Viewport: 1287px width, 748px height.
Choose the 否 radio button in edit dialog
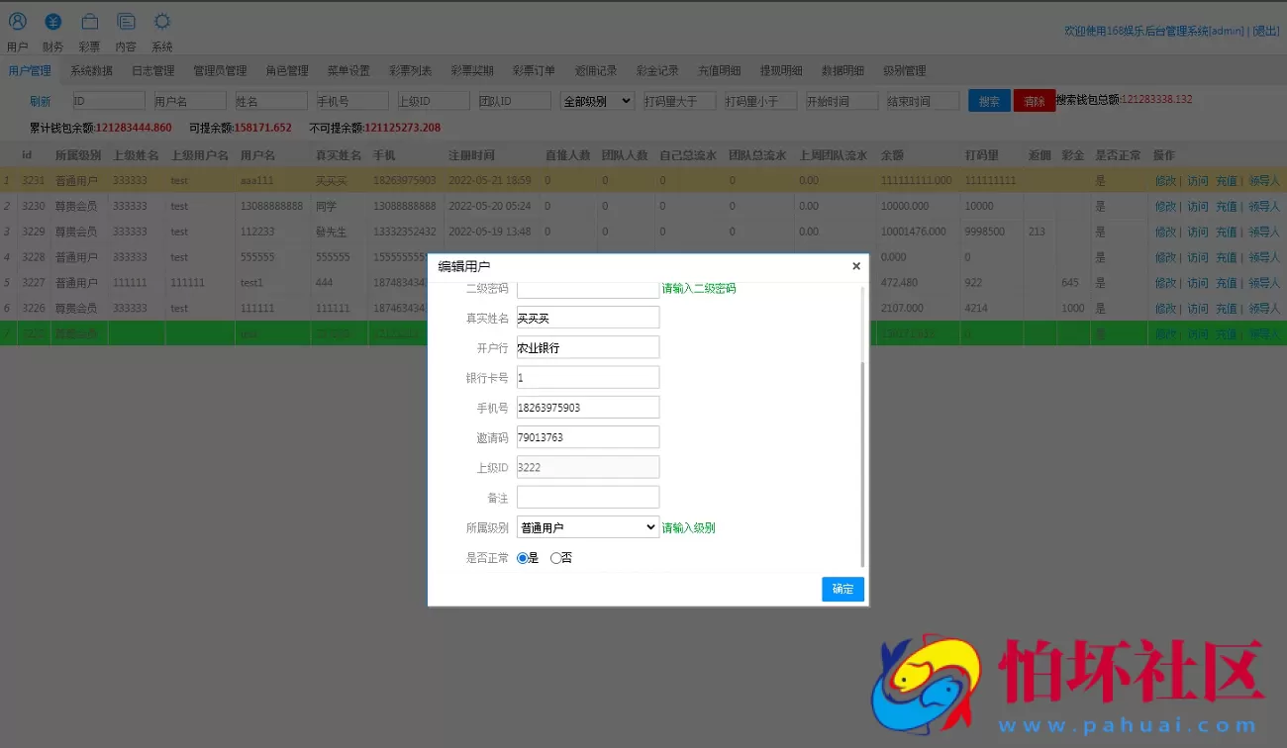(554, 557)
